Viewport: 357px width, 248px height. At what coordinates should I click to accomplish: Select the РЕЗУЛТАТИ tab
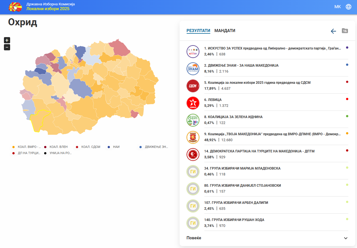pos(198,31)
